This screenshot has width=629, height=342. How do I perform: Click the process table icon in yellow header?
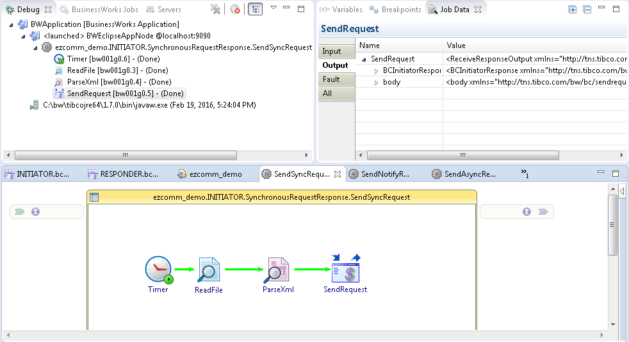pos(94,197)
